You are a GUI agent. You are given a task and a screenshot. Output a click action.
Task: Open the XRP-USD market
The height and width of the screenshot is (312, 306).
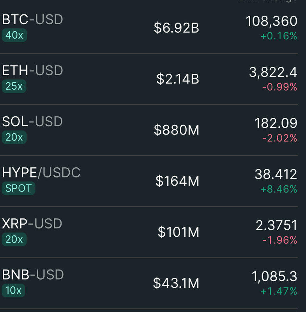click(x=32, y=224)
